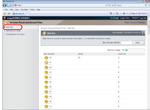
Task: Click the Print toolbar icon
Action: tap(124, 13)
